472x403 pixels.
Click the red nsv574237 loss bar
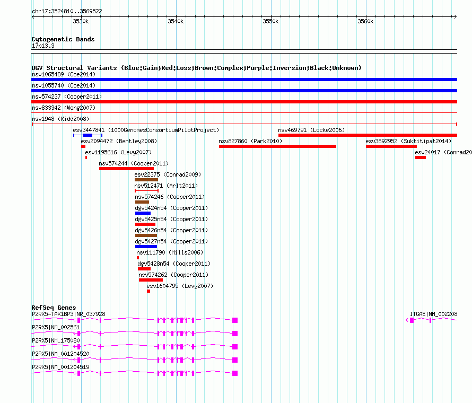point(244,102)
